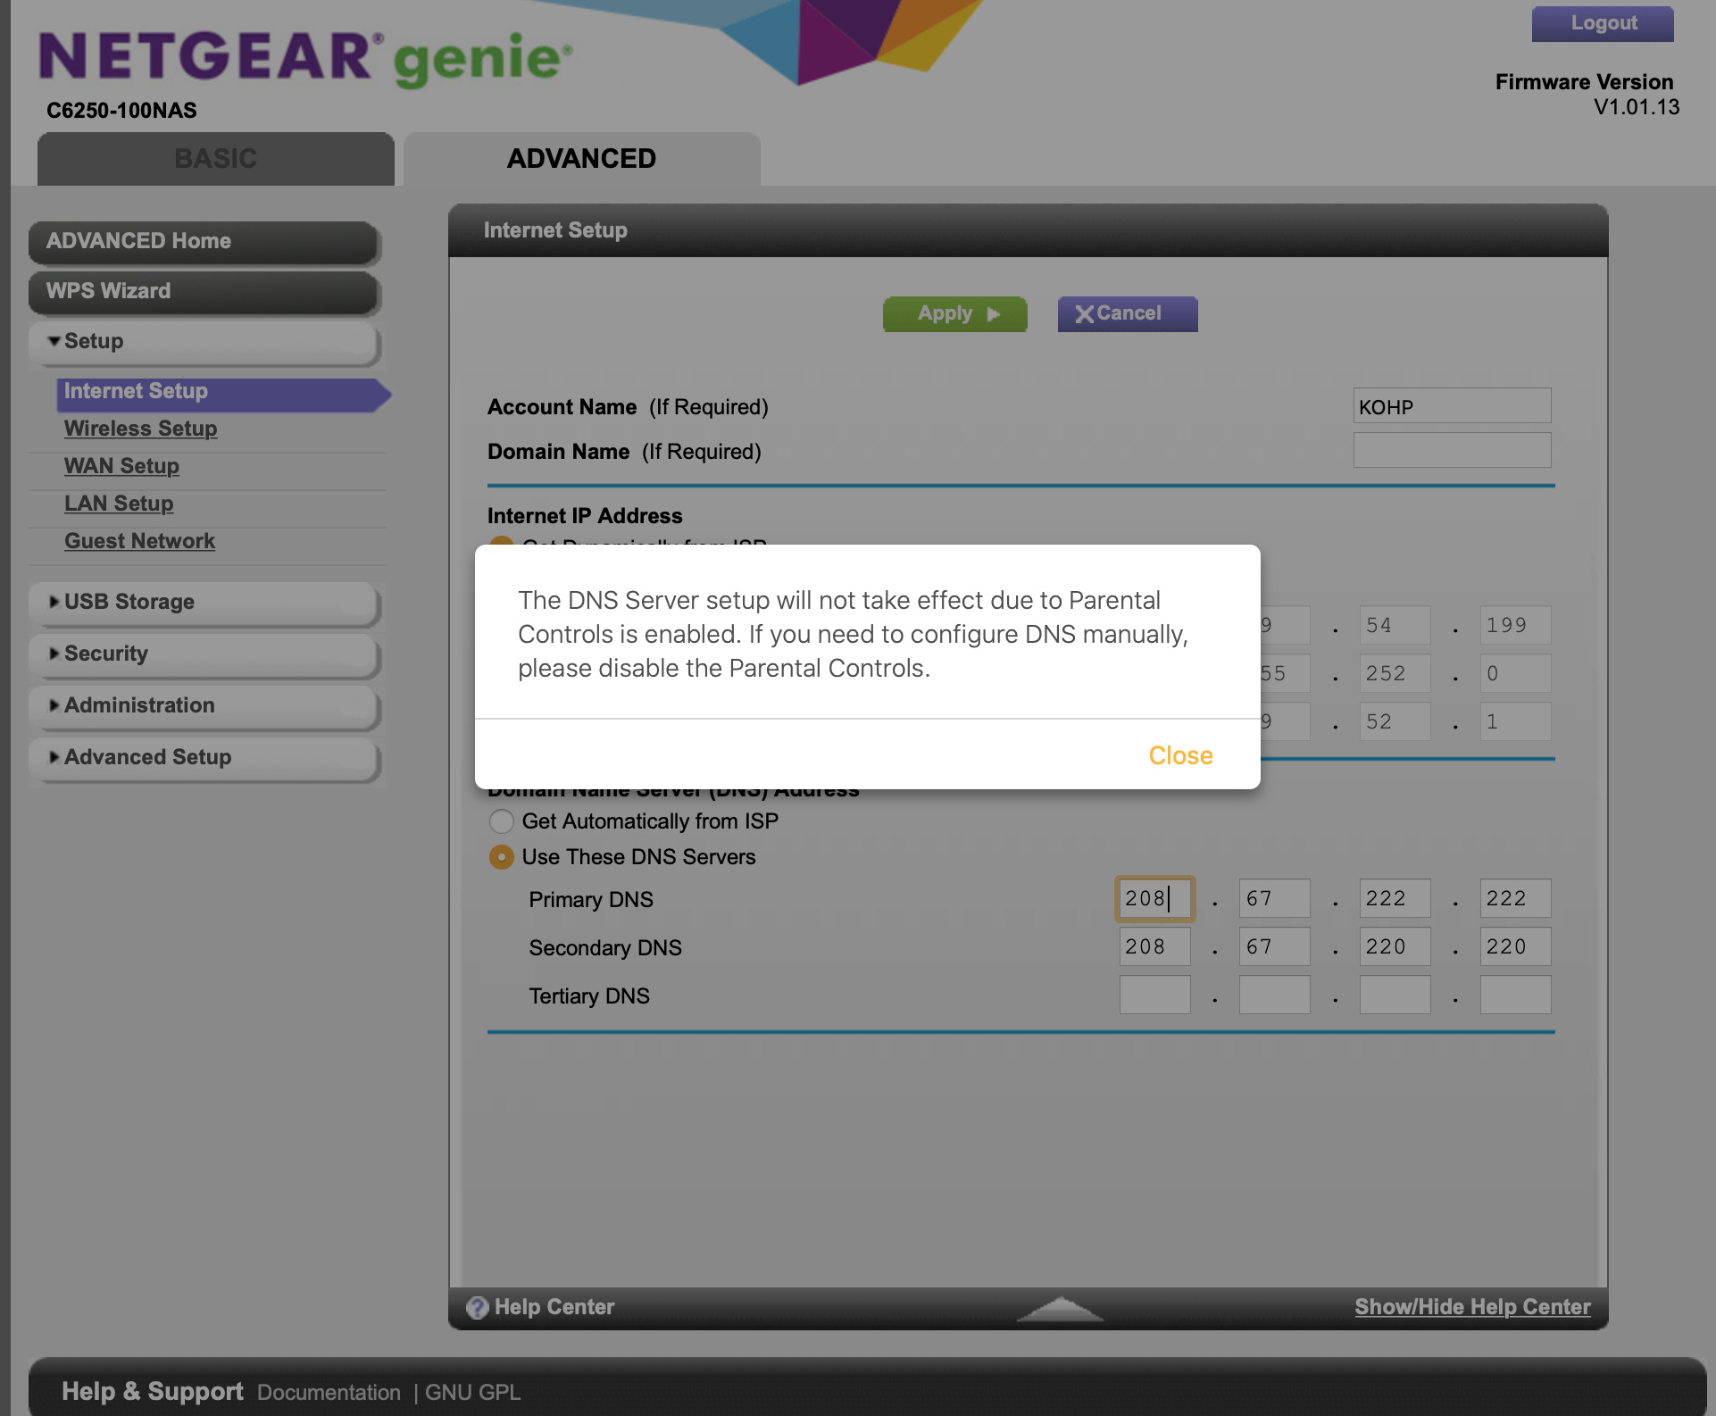Click the Tertiary DNS first octet field
This screenshot has width=1716, height=1416.
1154,995
